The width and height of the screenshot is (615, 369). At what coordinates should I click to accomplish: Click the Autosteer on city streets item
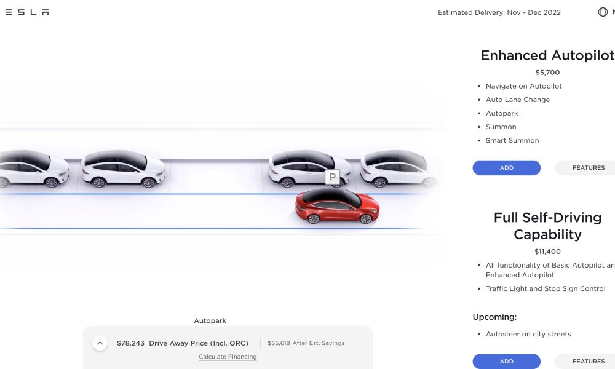coord(528,334)
